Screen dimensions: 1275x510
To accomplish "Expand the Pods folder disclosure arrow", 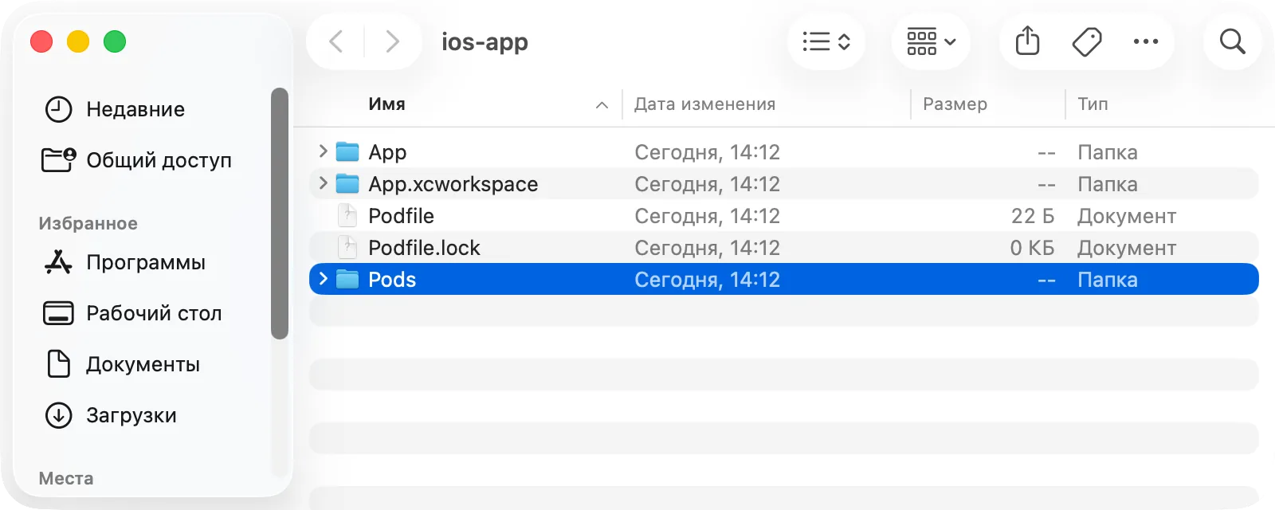I will (x=323, y=278).
